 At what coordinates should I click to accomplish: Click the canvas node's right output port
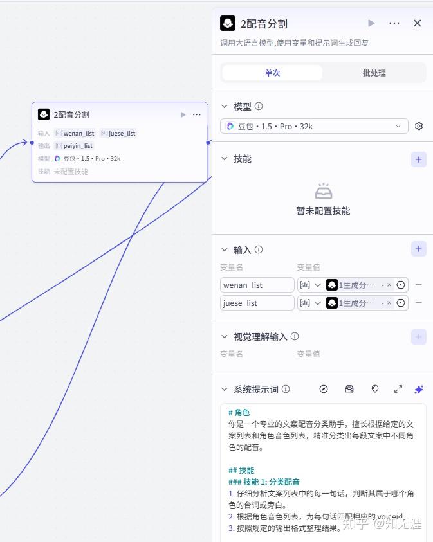[208, 143]
